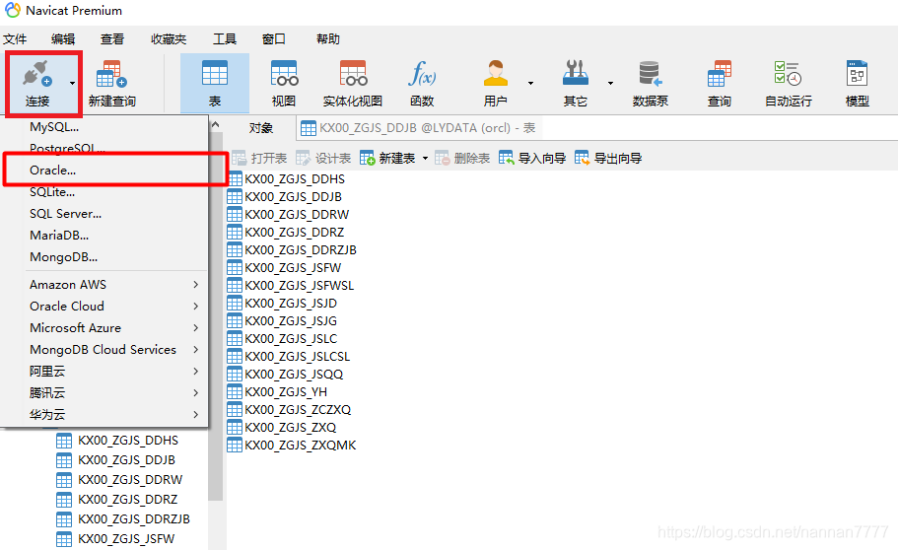
Task: Choose SQLite... connection type
Action: (104, 192)
